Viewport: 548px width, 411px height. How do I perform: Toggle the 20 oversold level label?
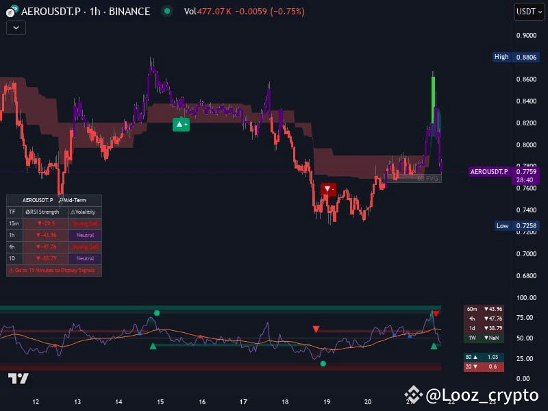[483, 366]
